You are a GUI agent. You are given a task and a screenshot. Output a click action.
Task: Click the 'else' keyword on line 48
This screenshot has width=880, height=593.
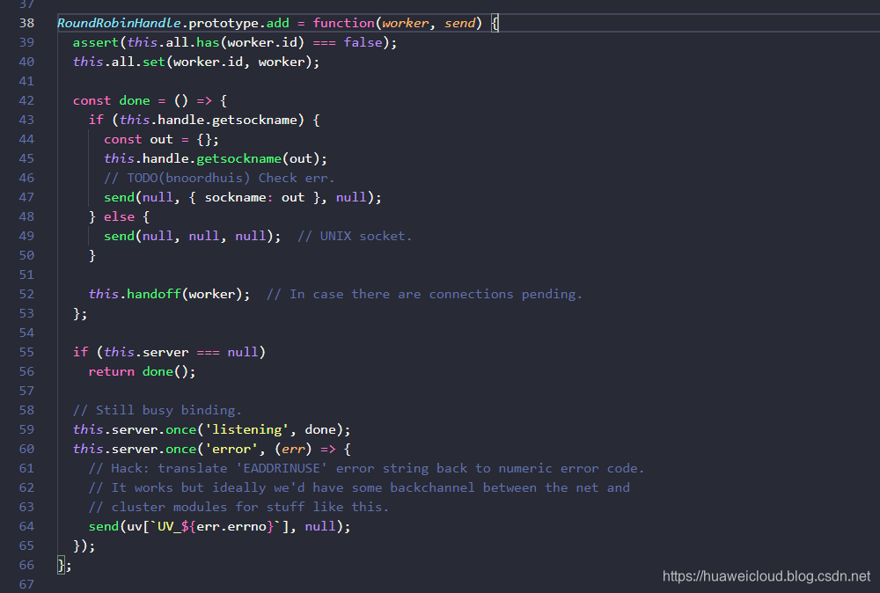point(119,216)
